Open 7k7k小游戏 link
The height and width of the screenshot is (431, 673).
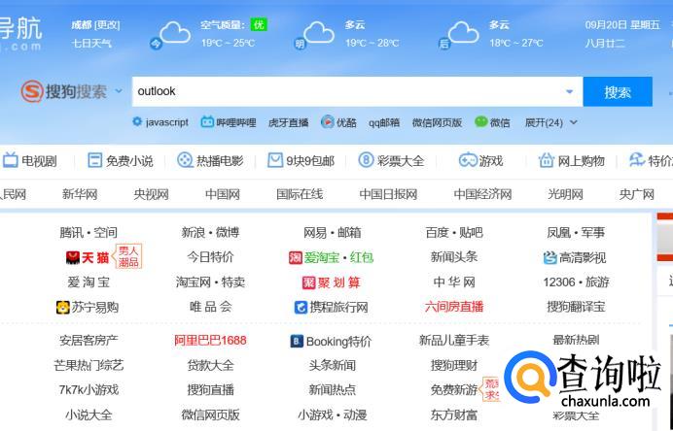click(89, 390)
